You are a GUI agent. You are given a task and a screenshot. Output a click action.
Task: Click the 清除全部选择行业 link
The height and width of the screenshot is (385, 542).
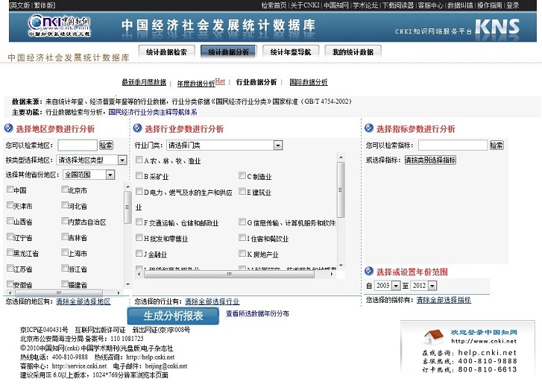pos(212,301)
